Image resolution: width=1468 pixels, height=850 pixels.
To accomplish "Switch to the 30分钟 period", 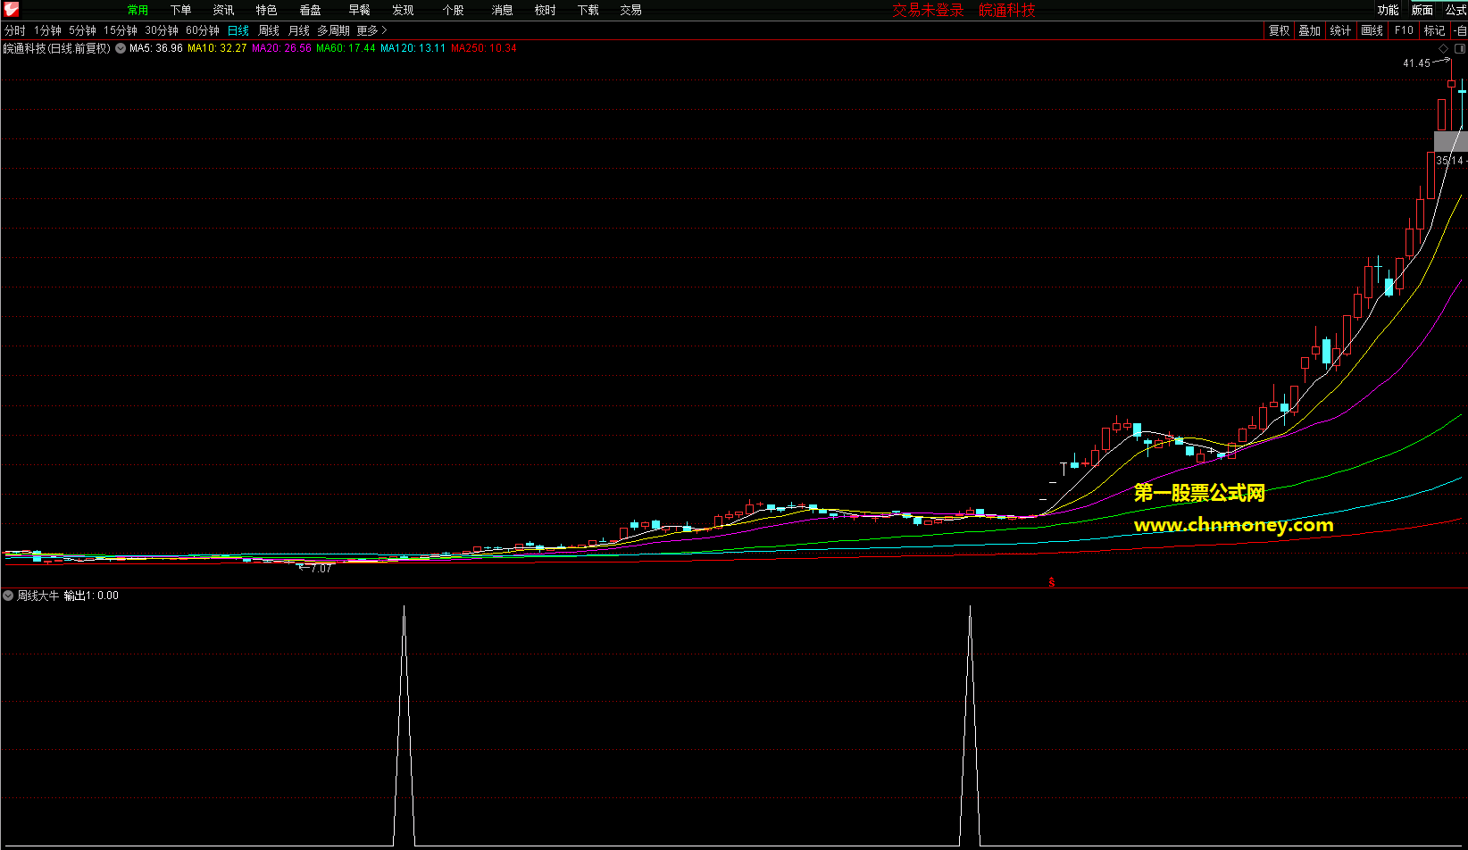I will 162,30.
